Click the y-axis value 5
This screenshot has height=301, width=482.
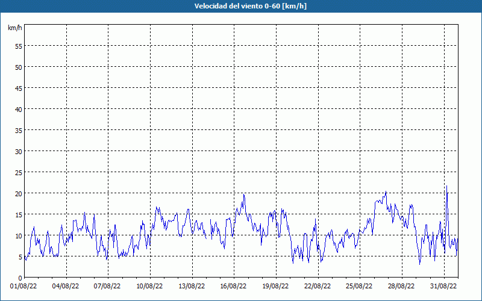[x=20, y=256]
